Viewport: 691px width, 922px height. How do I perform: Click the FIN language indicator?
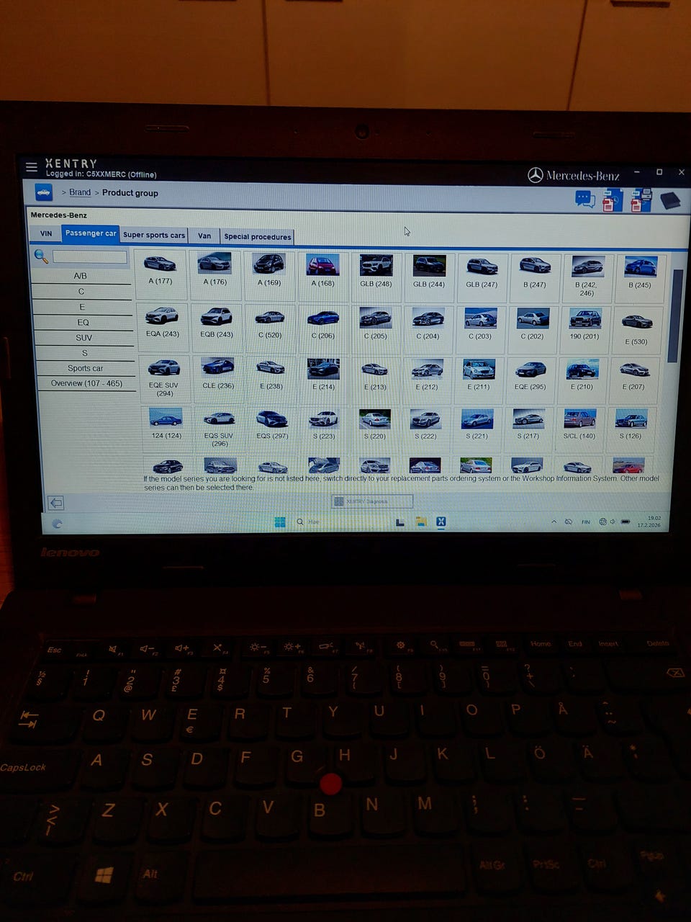[586, 522]
